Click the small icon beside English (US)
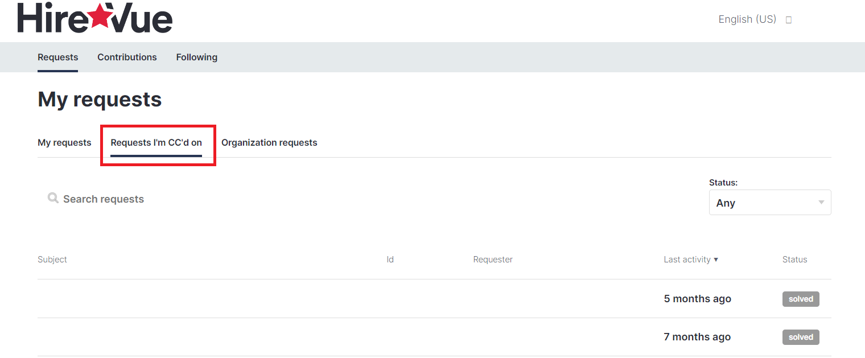 coord(789,20)
